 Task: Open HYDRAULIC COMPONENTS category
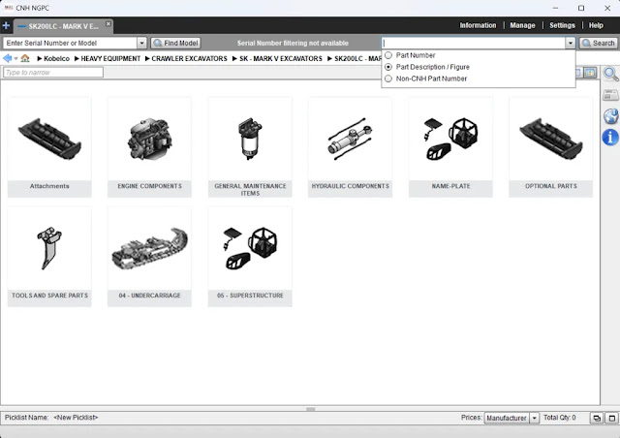pos(350,147)
